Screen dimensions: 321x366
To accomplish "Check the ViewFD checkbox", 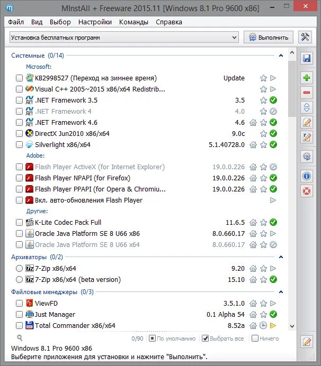I will tap(19, 304).
